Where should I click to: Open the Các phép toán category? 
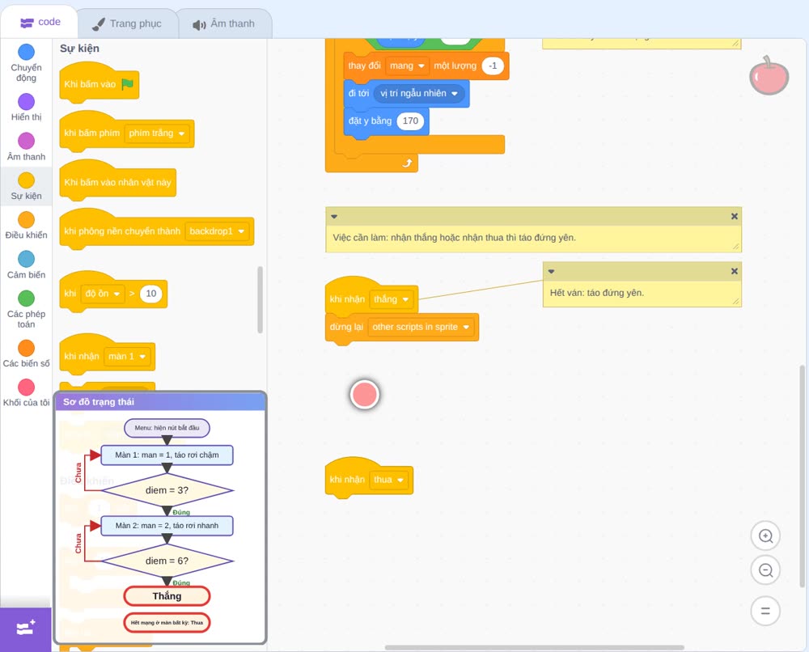[x=27, y=310]
